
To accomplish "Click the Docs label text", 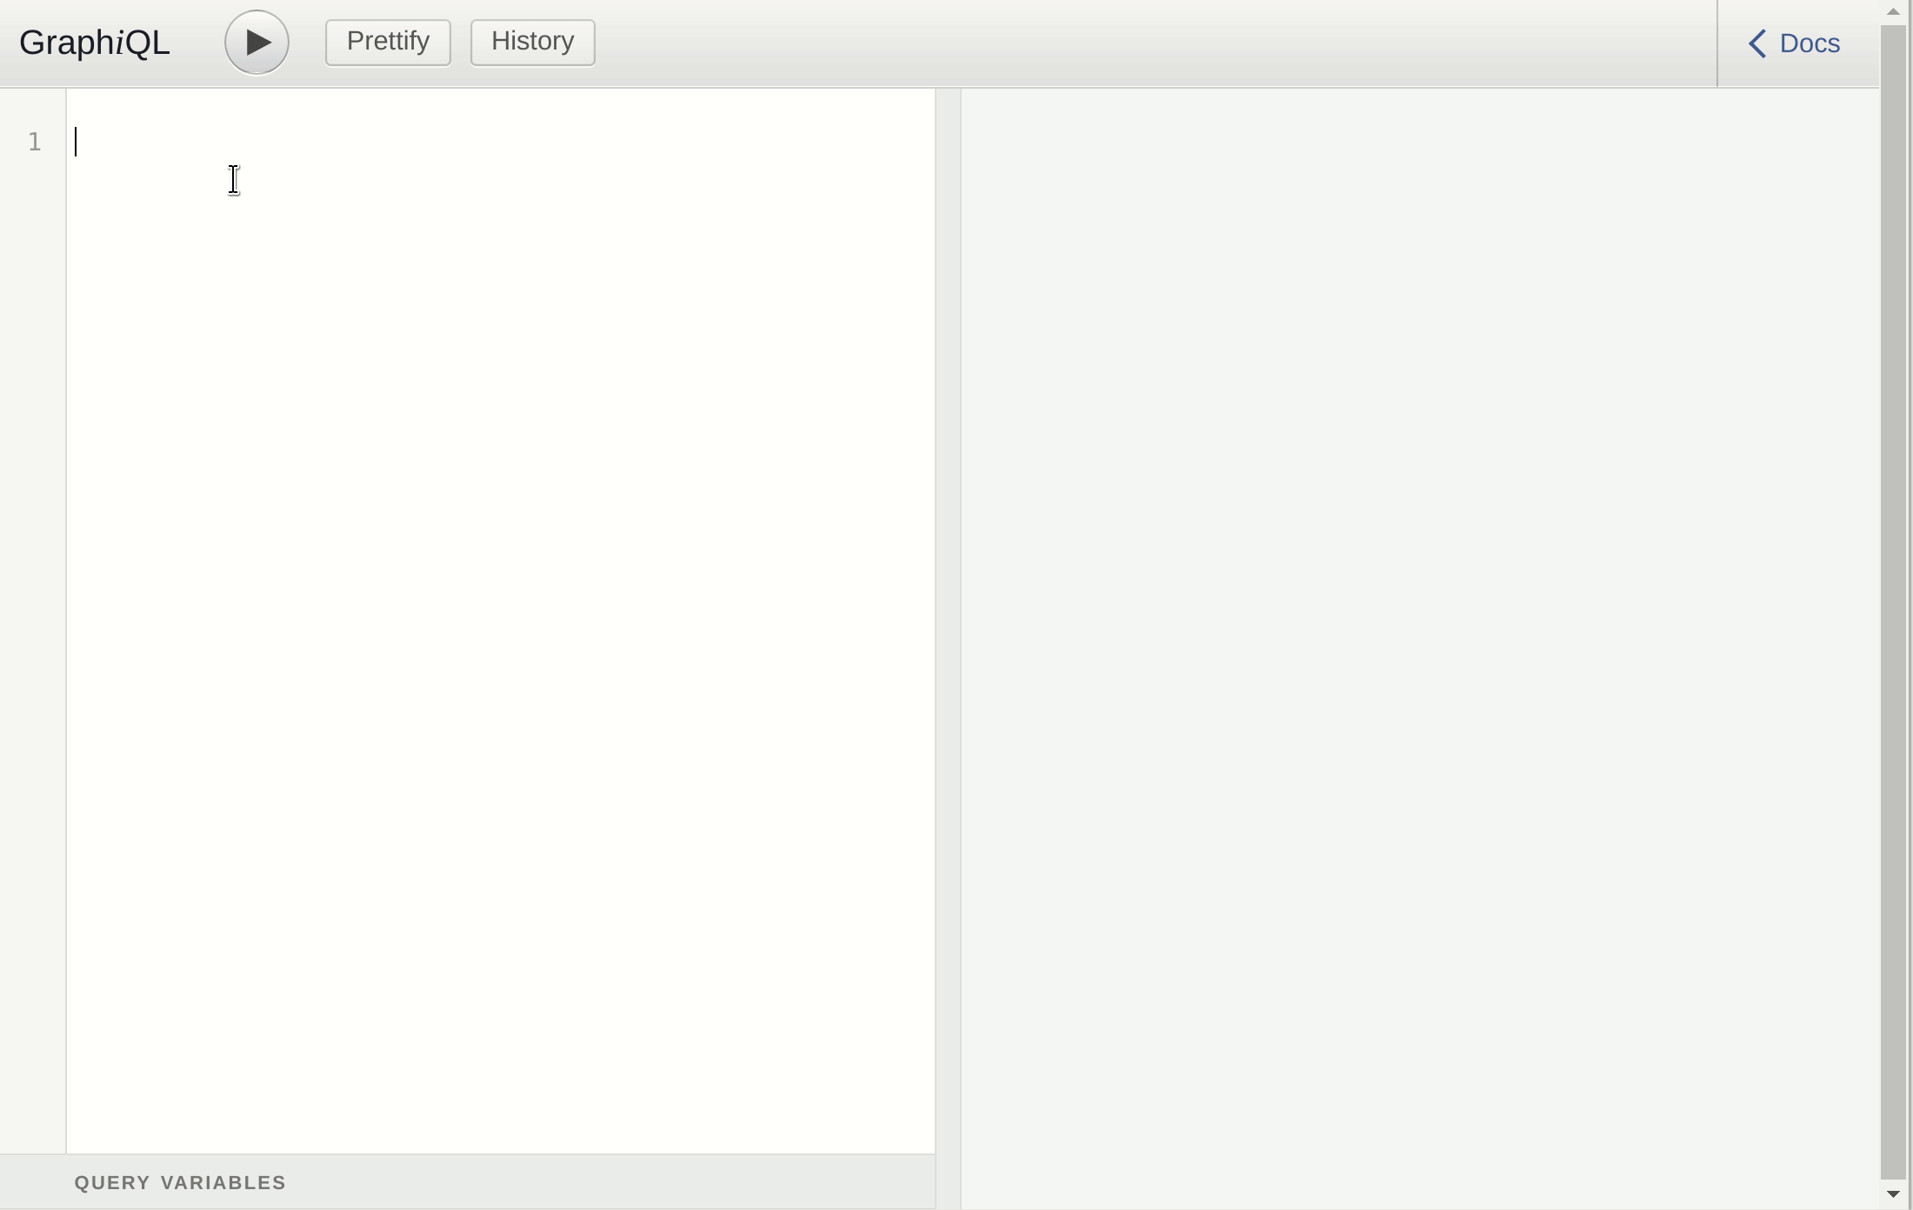I will pos(1810,43).
